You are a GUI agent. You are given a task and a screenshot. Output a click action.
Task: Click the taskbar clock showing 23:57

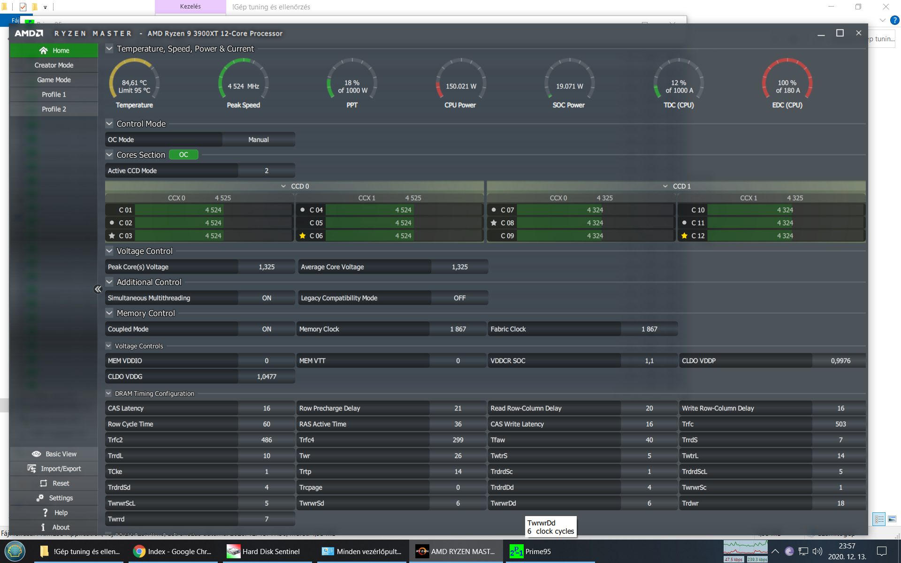point(847,551)
